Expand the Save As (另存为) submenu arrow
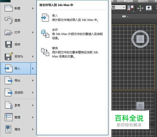157x137 pixels. click(x=33, y=56)
